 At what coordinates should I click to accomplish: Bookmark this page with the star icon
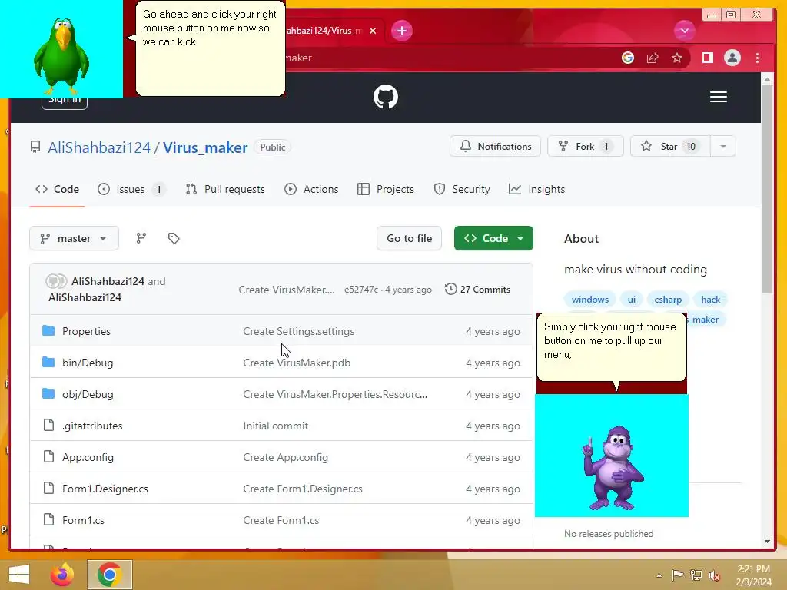click(x=677, y=58)
